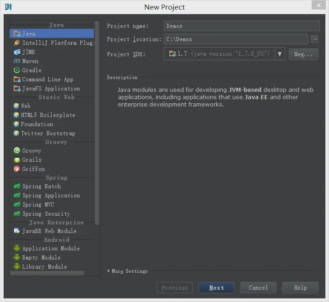Select 'HTML5 Boilerplate' label
The width and height of the screenshot is (329, 302).
tap(48, 115)
